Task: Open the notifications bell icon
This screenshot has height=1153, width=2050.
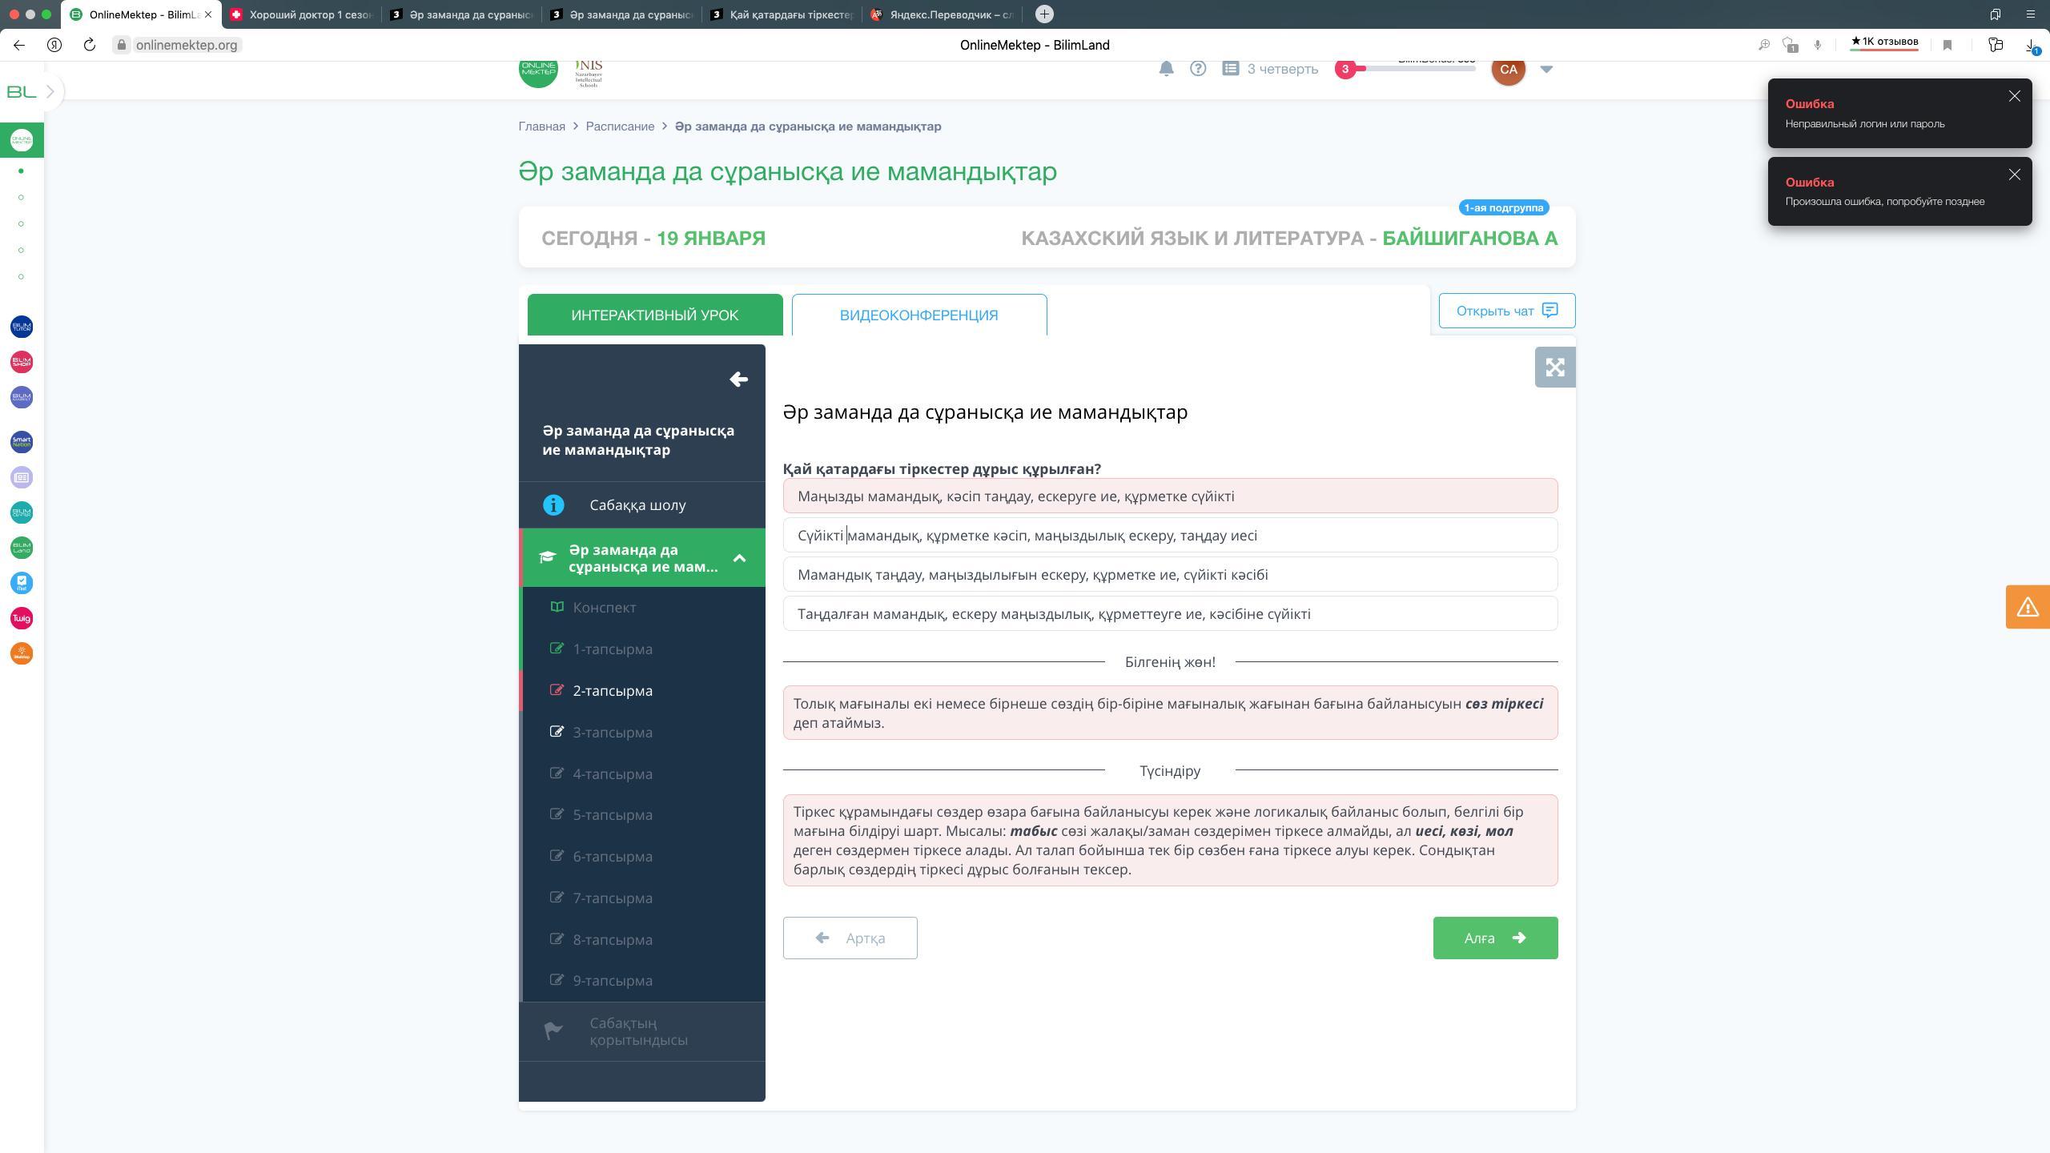Action: click(x=1166, y=69)
